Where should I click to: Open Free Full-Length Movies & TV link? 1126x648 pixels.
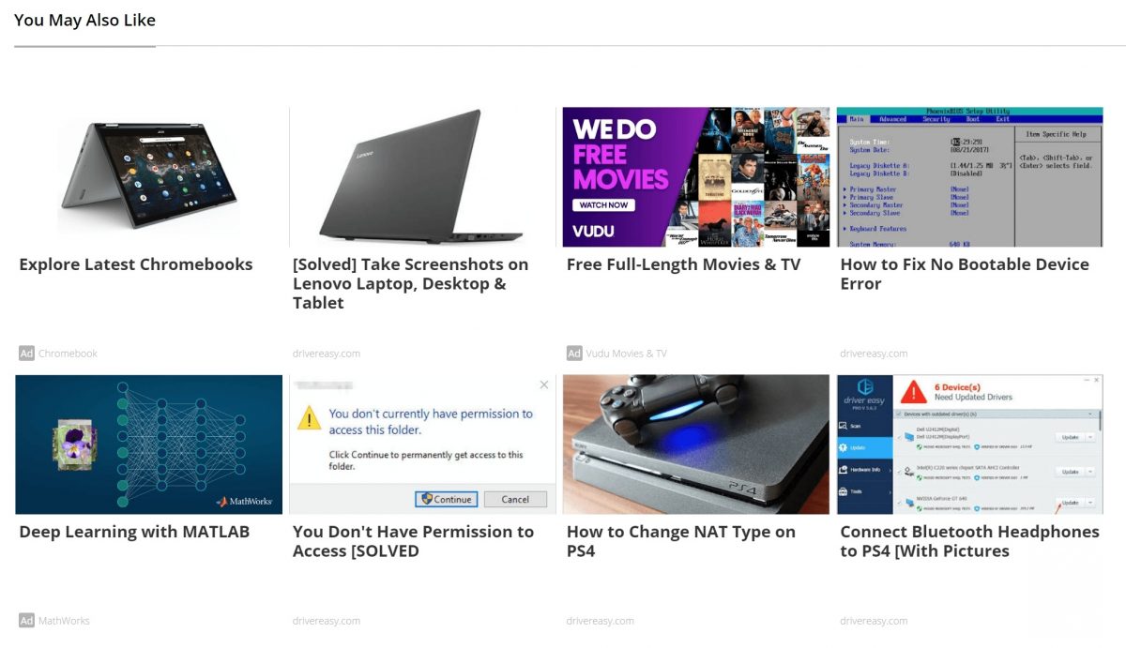684,264
